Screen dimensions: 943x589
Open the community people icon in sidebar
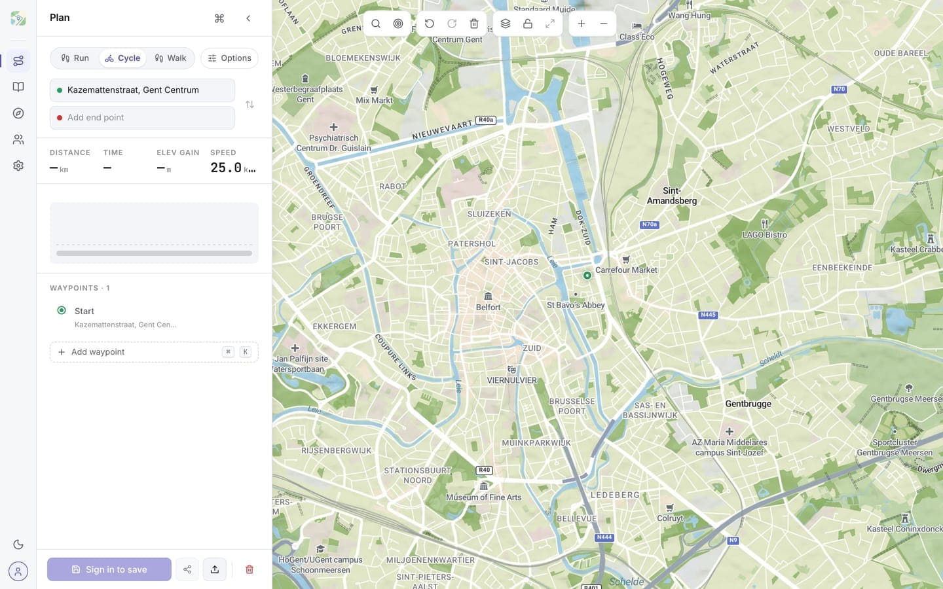[18, 139]
